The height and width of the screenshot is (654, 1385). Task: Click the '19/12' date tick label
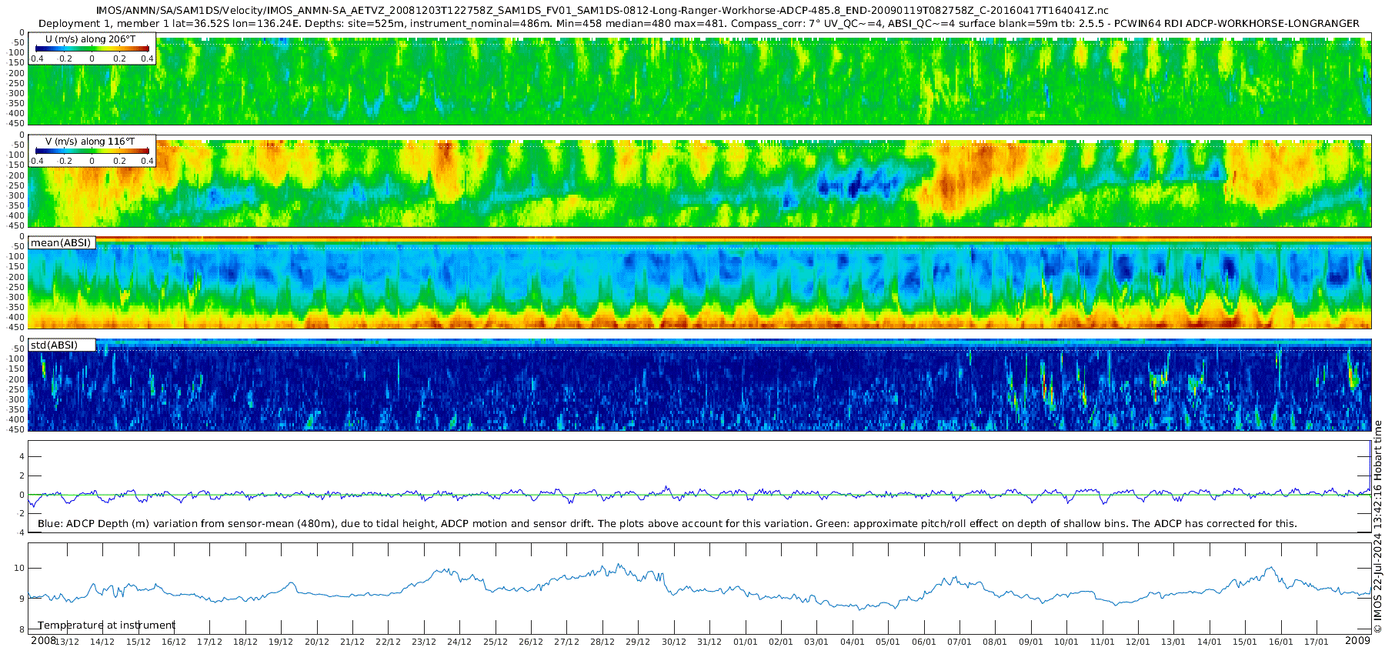281,642
